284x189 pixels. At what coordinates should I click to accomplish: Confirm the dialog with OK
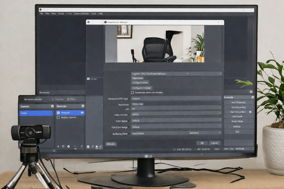tap(202, 143)
